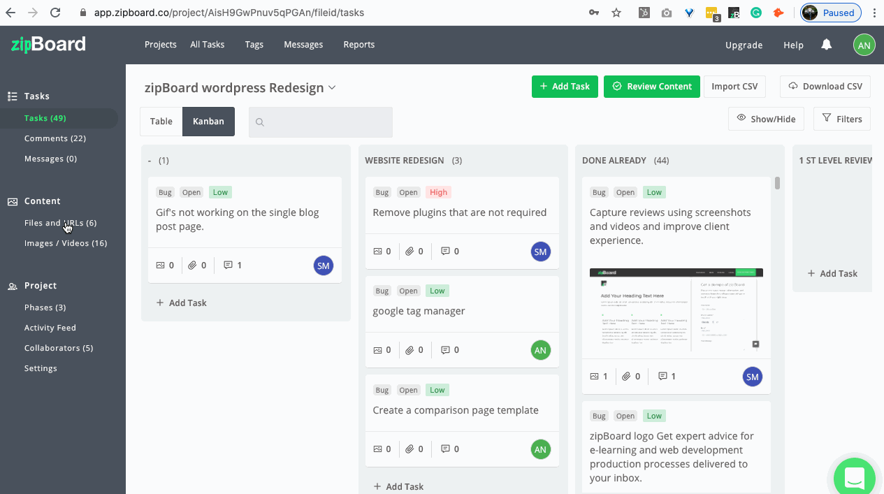
Task: Click Bug type tag on comparison page template card
Action: [382, 390]
